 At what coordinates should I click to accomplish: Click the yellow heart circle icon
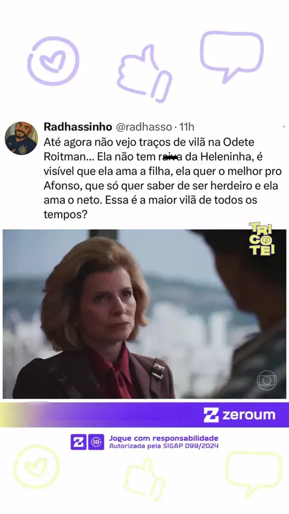[36, 467]
